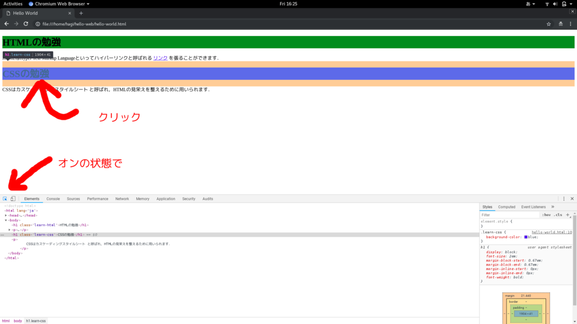
Task: Click the clock Fri 16:25
Action: [288, 4]
